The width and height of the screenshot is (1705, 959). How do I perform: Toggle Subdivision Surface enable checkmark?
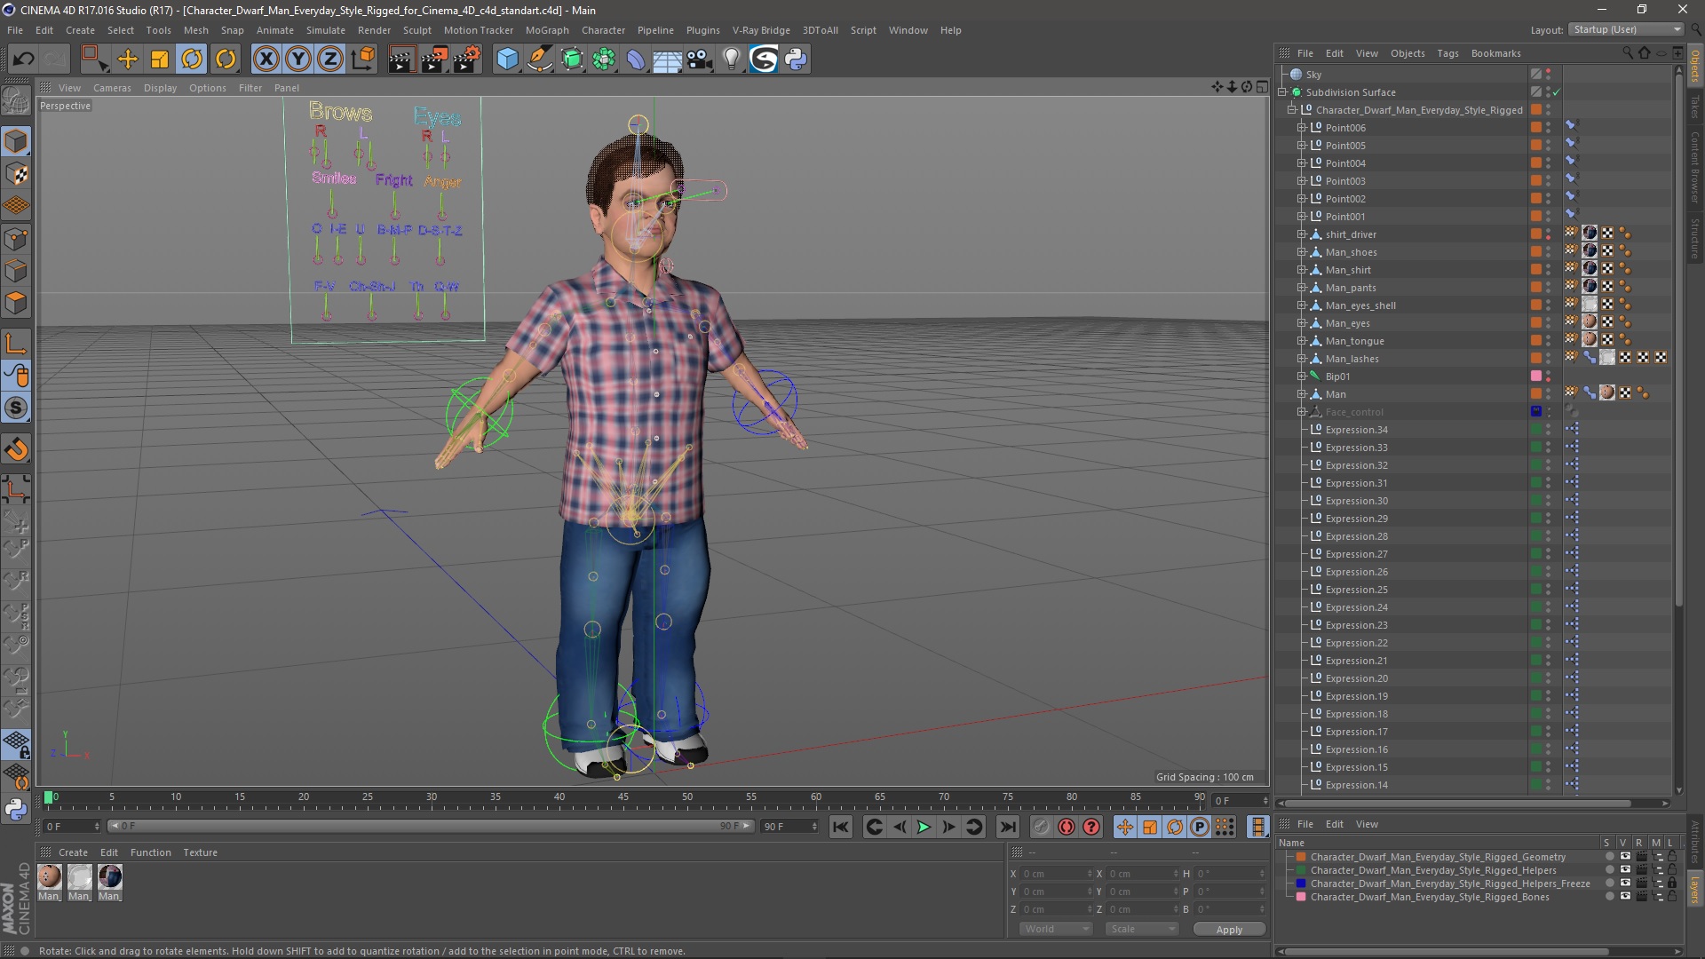1557,92
